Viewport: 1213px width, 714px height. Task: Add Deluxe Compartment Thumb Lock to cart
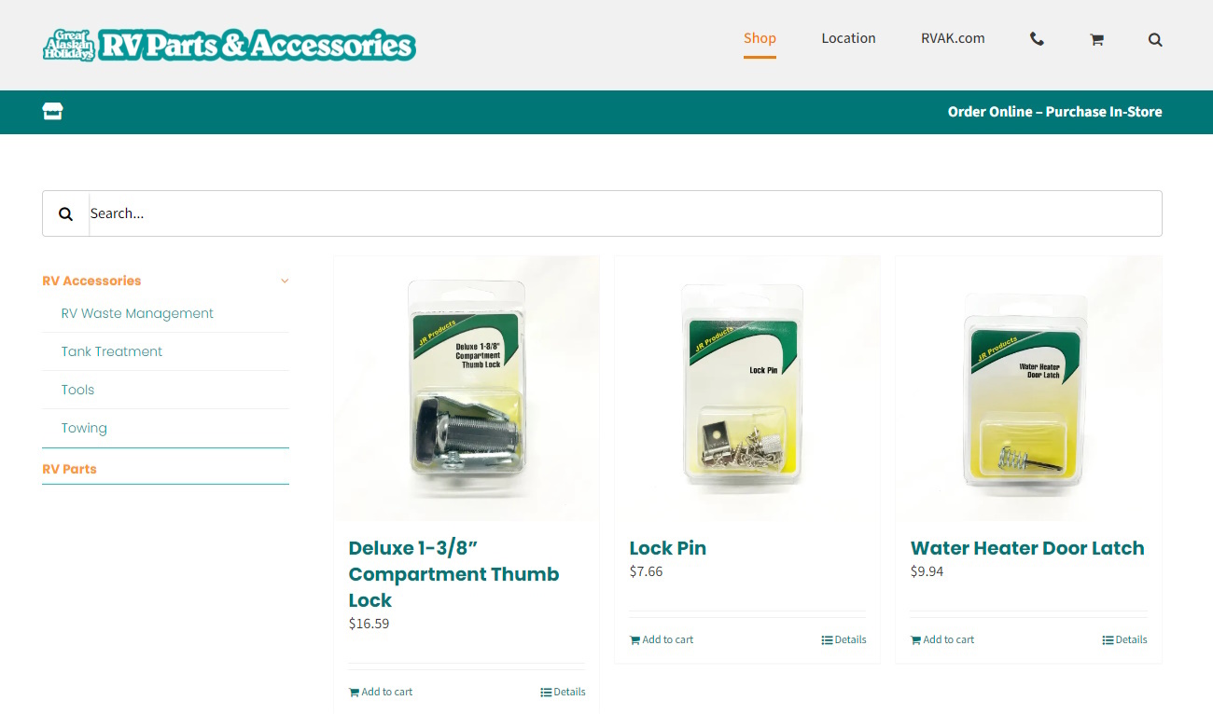point(381,692)
